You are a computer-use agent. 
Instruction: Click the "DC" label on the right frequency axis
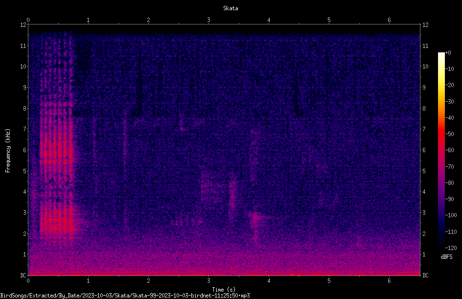click(425, 276)
